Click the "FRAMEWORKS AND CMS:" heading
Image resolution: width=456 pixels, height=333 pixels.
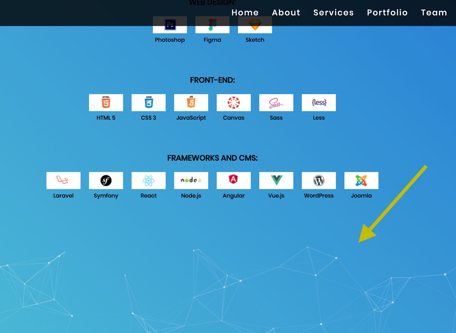(212, 158)
